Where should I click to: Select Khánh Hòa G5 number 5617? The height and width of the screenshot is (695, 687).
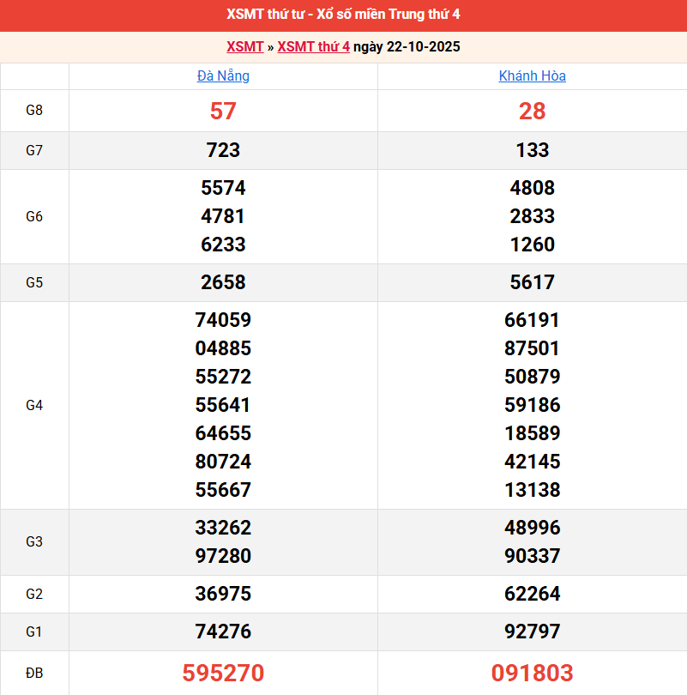tap(532, 282)
